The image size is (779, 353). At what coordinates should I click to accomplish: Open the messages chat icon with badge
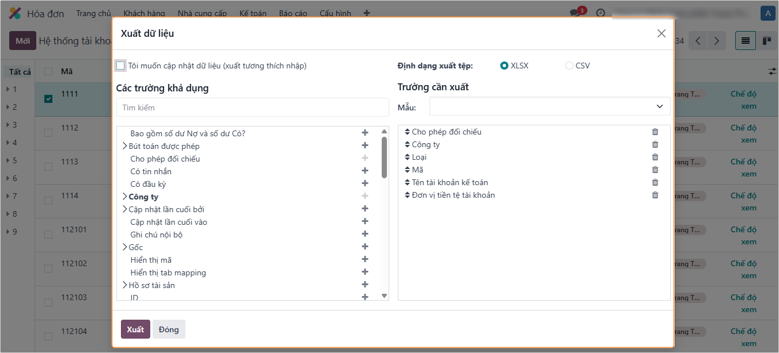[x=575, y=13]
